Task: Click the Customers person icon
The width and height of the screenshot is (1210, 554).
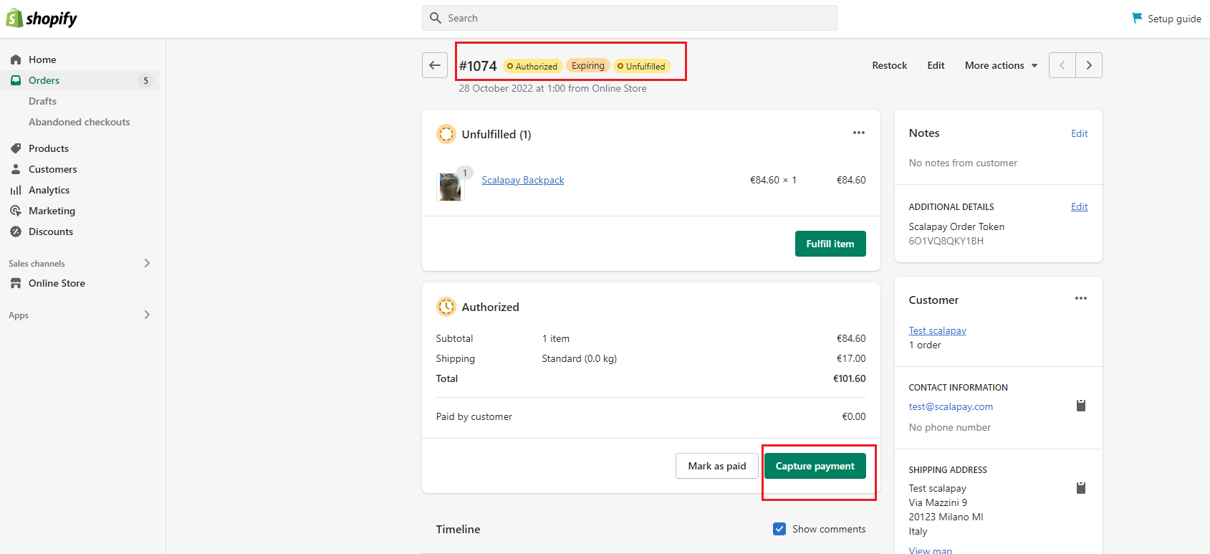Action: (x=16, y=169)
